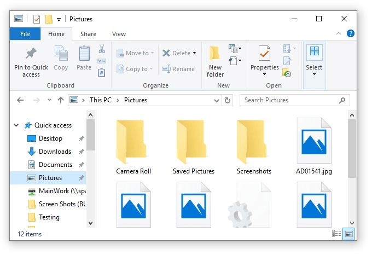Click the Paste clipboard icon

point(84,53)
